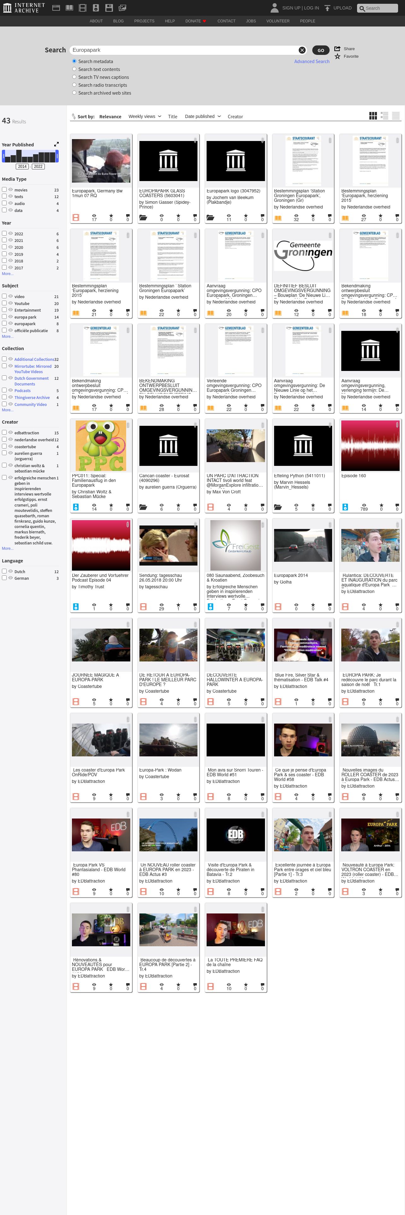Open the ABOUT menu item
Viewport: 405px width, 1215px height.
(x=96, y=21)
